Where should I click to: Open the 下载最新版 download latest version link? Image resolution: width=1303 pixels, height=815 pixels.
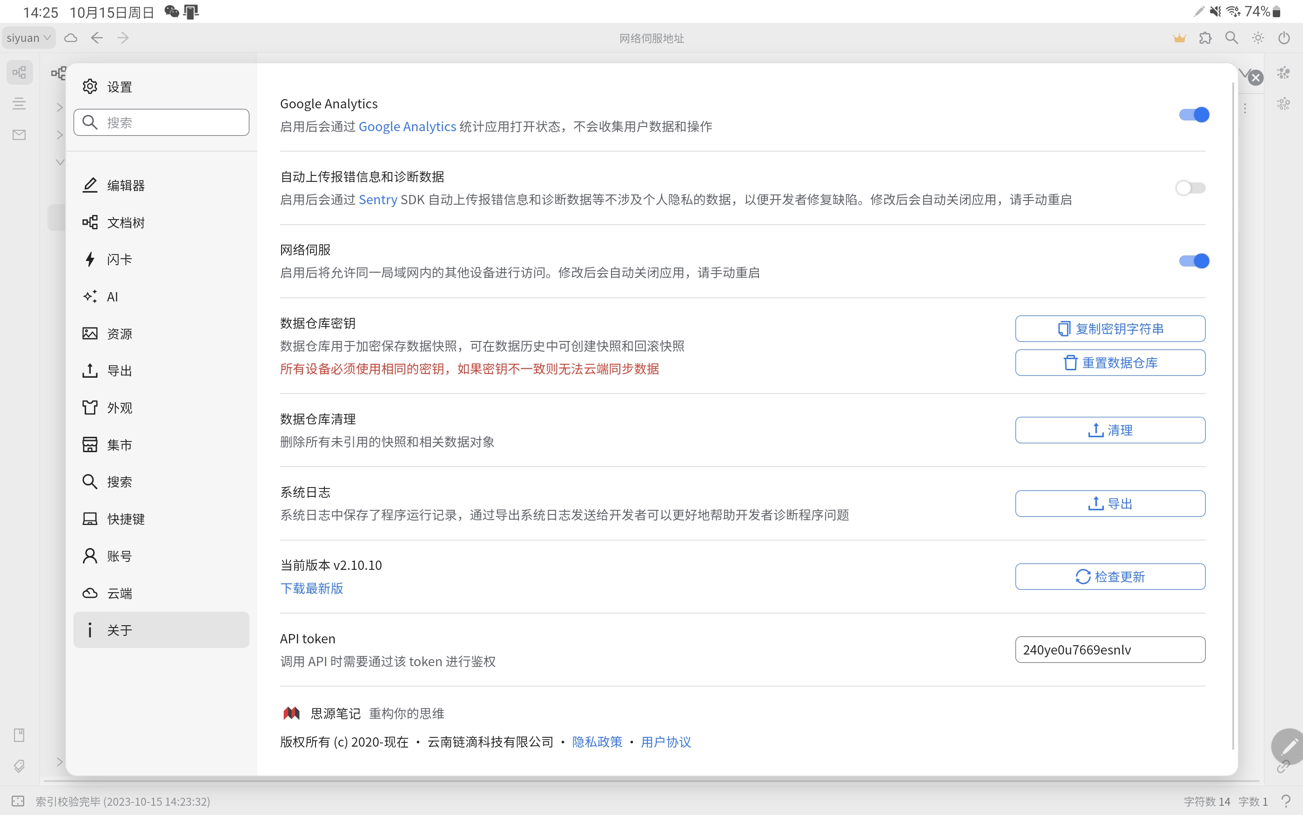[x=312, y=588]
